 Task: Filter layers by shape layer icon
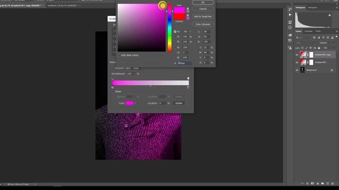[x=328, y=37]
